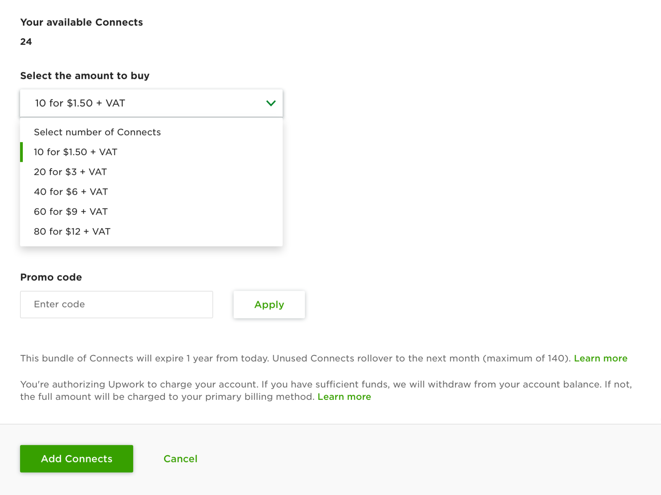Viewport: 661px width, 495px height.
Task: Click the 'Your available Connects' heading
Action: [81, 22]
